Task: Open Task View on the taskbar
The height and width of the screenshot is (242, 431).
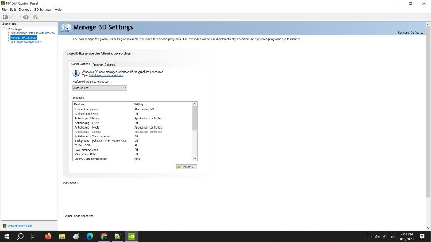Action: click(34, 237)
